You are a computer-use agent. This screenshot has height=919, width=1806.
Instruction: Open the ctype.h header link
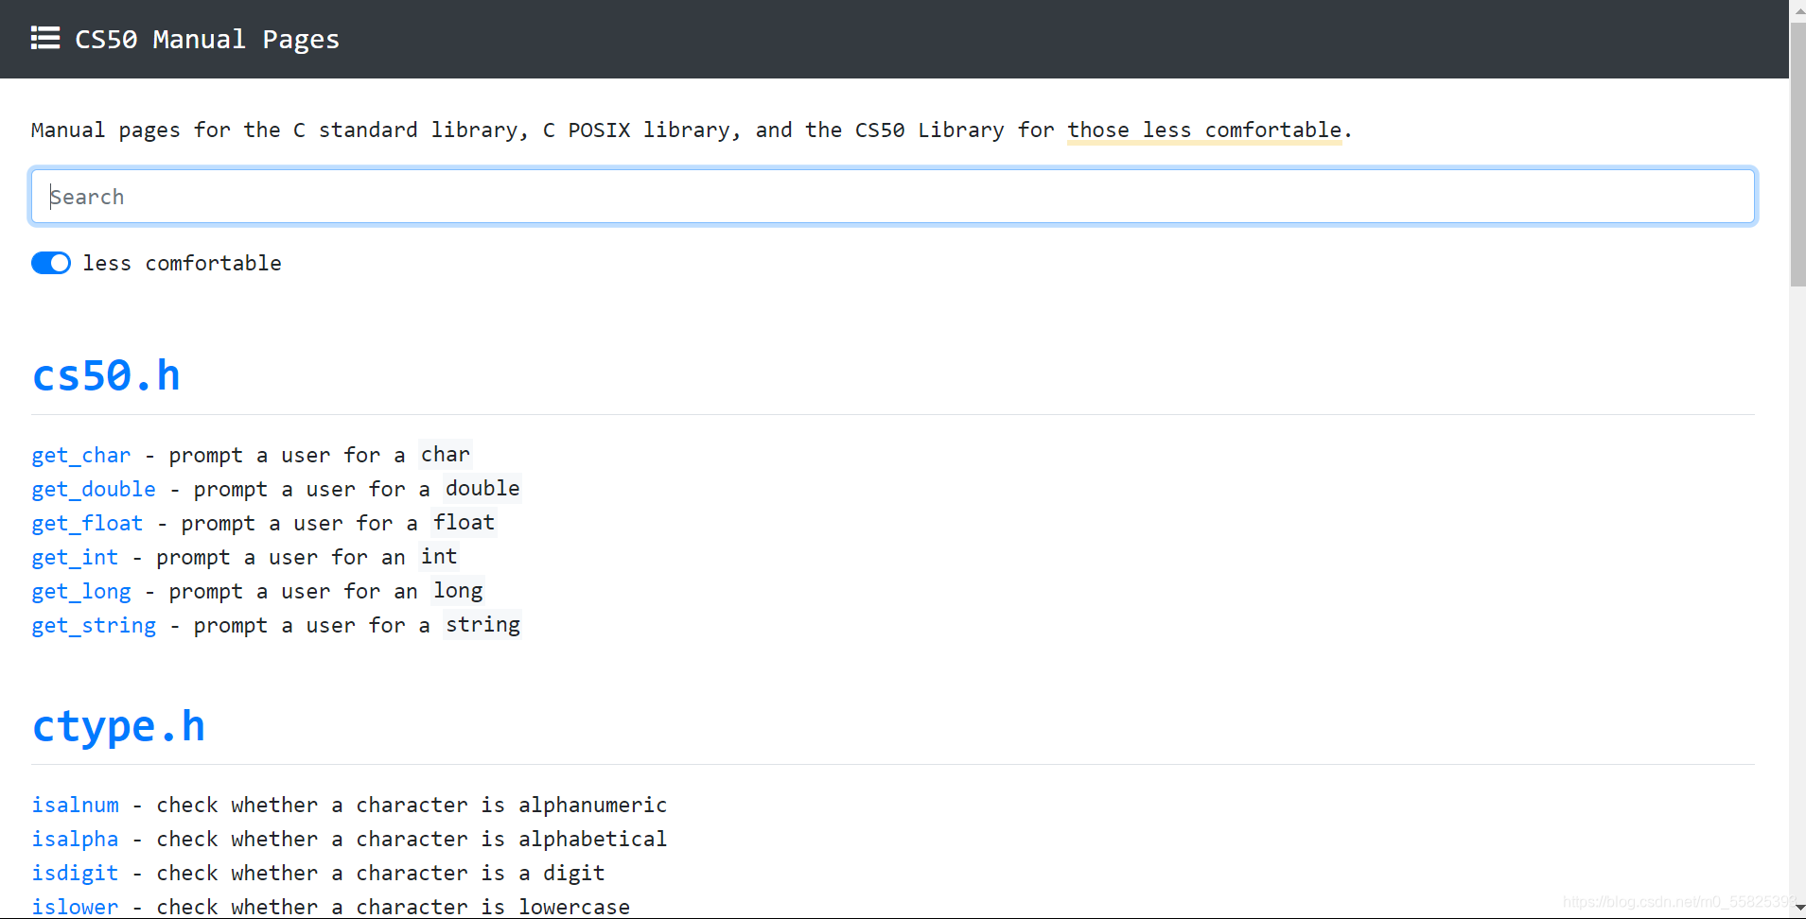coord(118,725)
